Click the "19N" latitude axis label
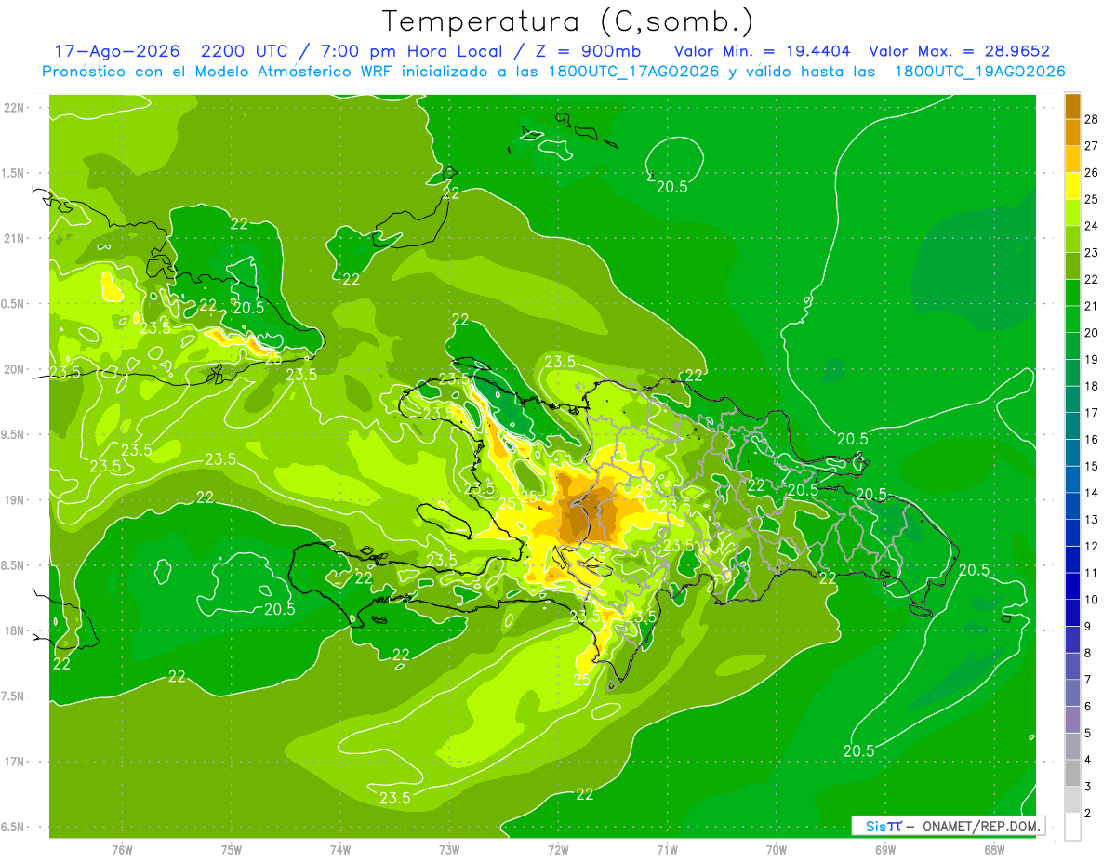1116x862 pixels. coord(14,500)
